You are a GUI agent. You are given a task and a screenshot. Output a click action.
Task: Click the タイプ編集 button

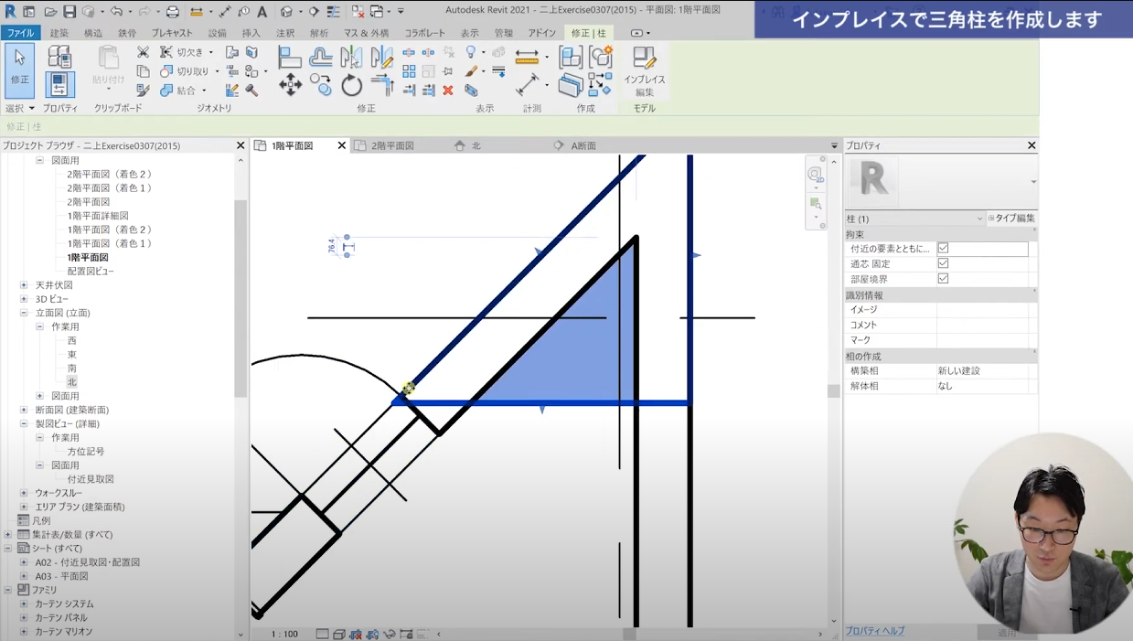click(x=1011, y=219)
